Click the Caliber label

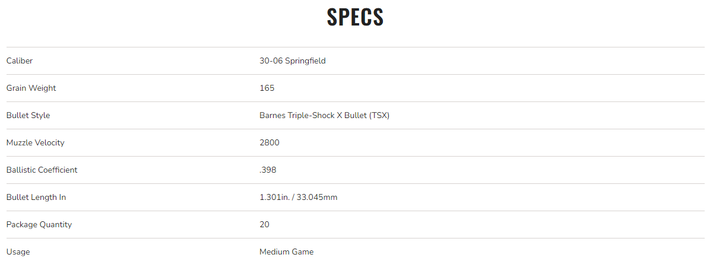20,61
